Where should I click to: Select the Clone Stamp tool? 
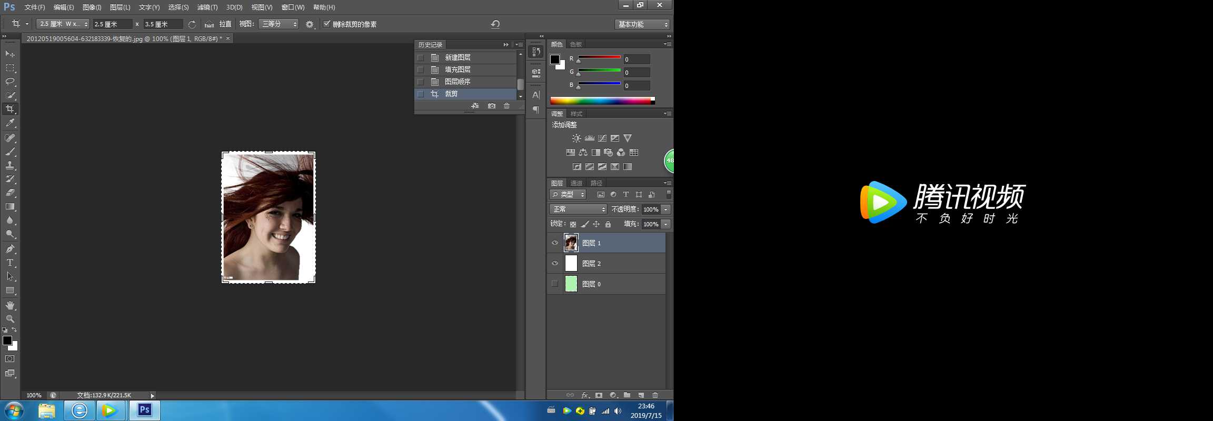click(x=10, y=165)
